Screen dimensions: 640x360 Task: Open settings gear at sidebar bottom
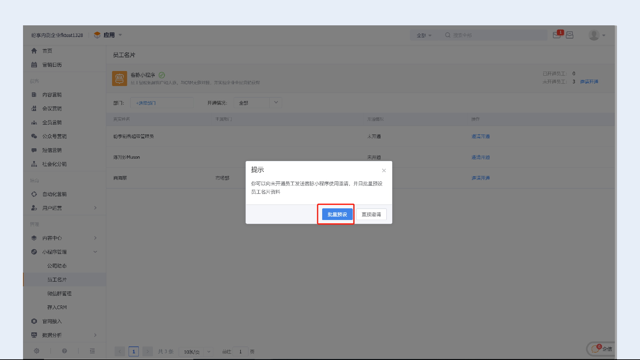(x=37, y=351)
